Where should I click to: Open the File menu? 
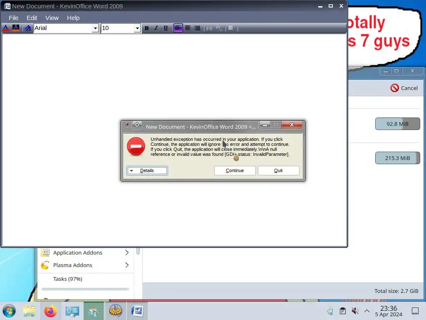14,18
